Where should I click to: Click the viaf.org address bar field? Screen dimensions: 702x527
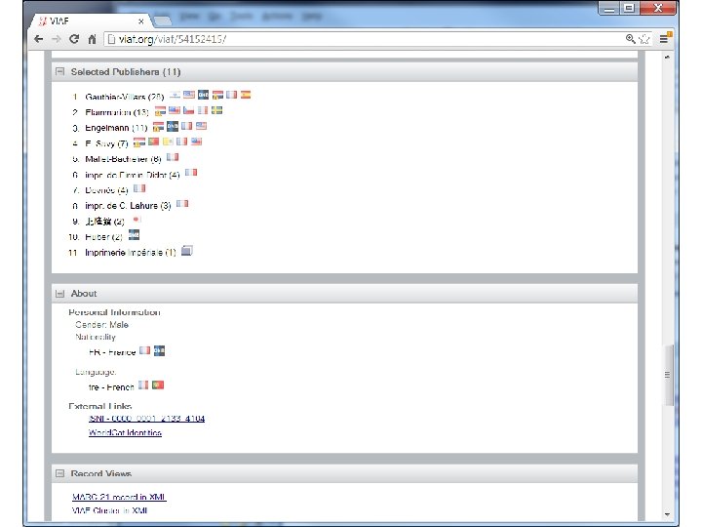point(365,39)
